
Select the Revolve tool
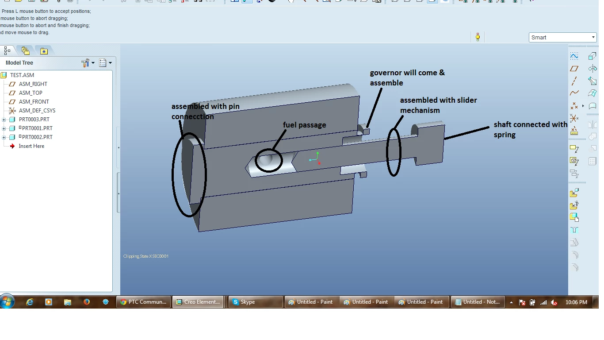[593, 69]
